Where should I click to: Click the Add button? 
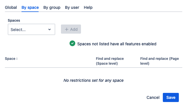coord(71,29)
